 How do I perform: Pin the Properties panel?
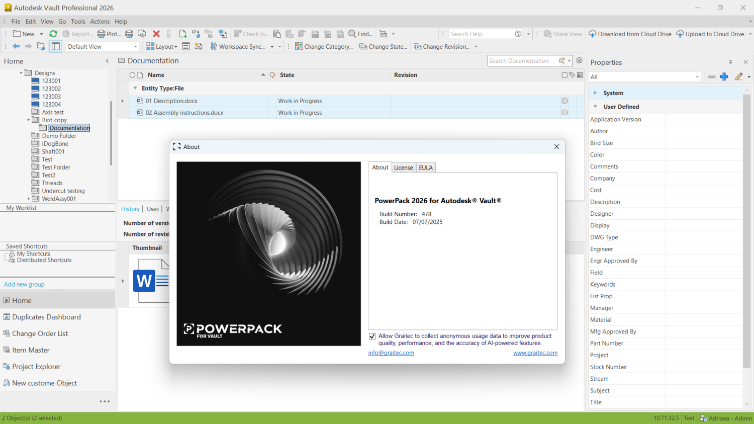point(730,62)
